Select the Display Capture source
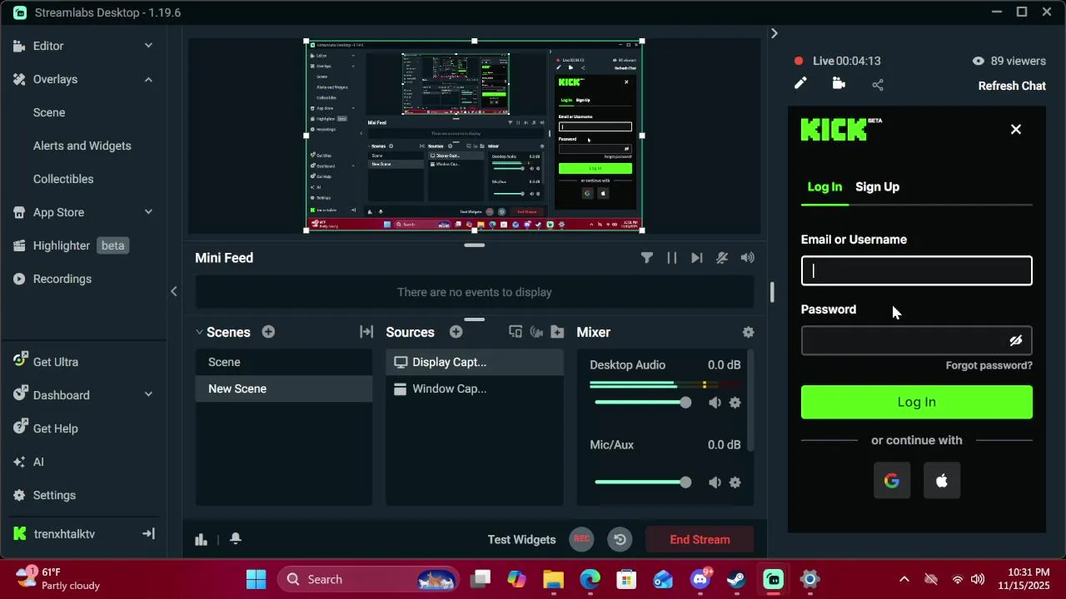The width and height of the screenshot is (1066, 599). [x=475, y=362]
